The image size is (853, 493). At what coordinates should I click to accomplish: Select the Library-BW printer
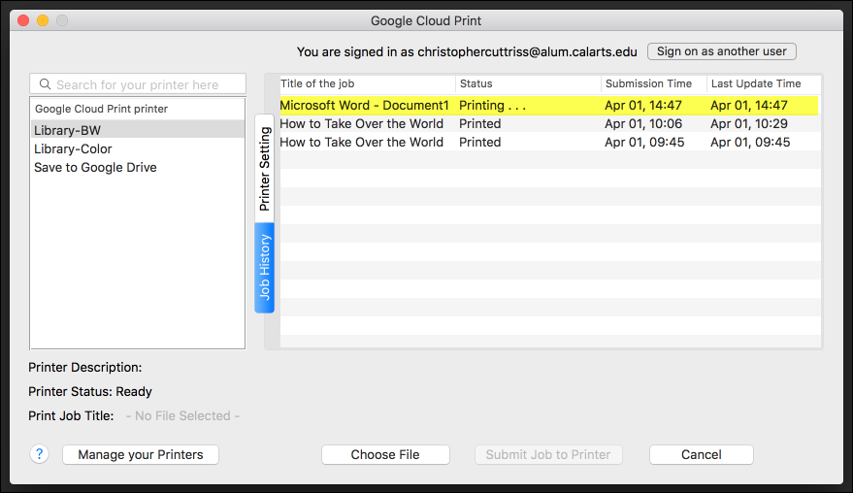[x=137, y=130]
